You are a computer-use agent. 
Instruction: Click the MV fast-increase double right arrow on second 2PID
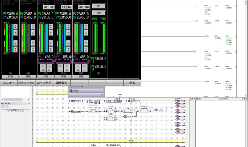coord(67,70)
